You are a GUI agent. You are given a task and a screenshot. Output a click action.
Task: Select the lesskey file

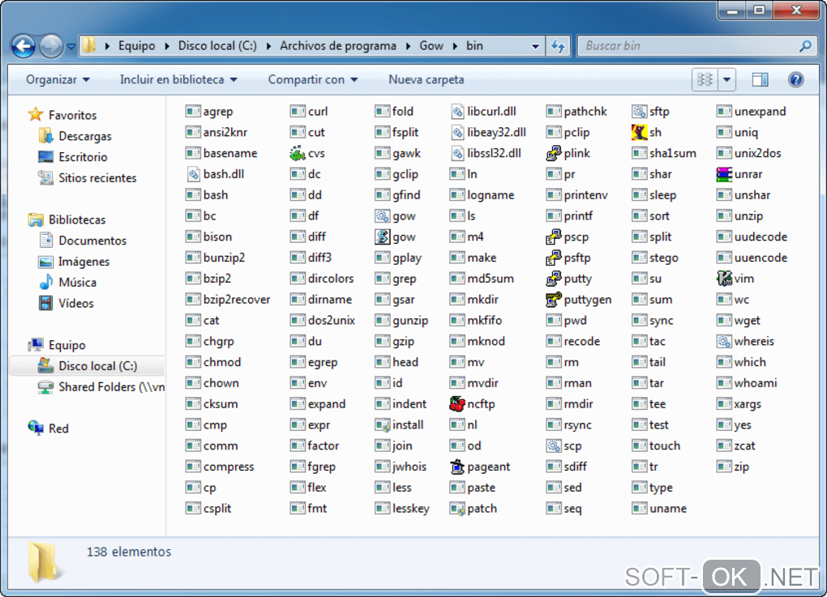click(x=402, y=509)
